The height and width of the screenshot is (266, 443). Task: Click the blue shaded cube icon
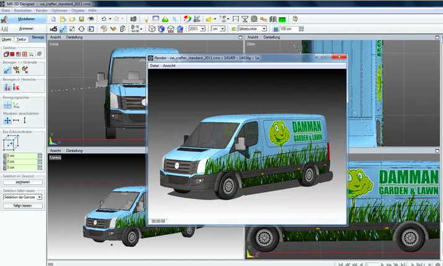(161, 29)
